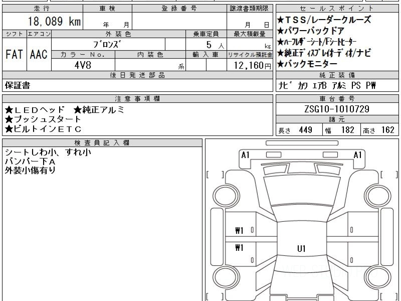Select the LEDヘッド note
This screenshot has height=301, width=401.
tap(34, 110)
